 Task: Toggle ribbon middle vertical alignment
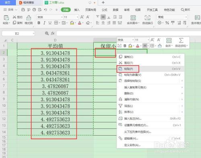[x=103, y=17]
